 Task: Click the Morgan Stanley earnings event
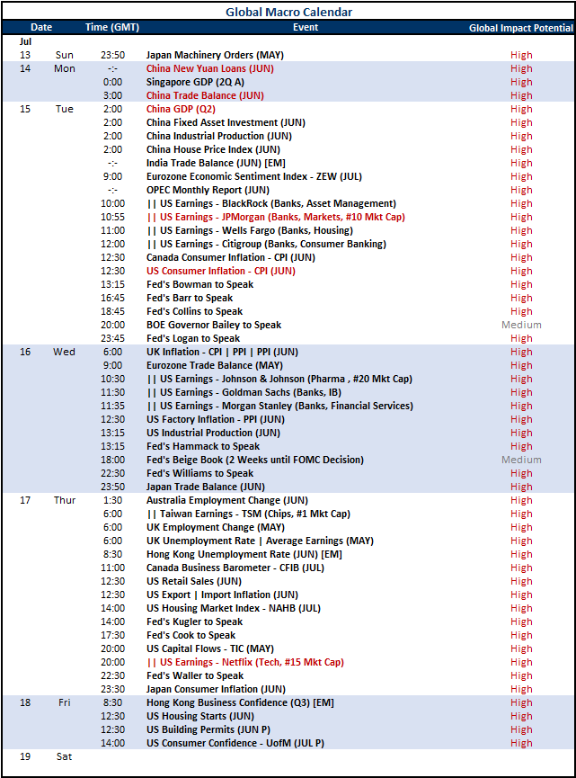click(x=280, y=406)
